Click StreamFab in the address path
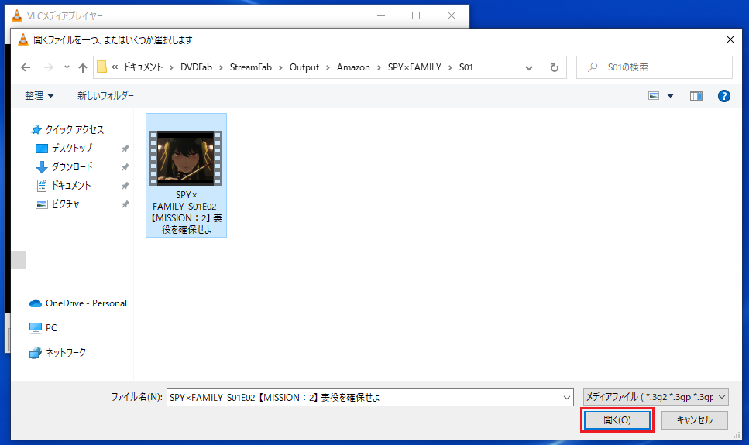749x445 pixels. [251, 67]
